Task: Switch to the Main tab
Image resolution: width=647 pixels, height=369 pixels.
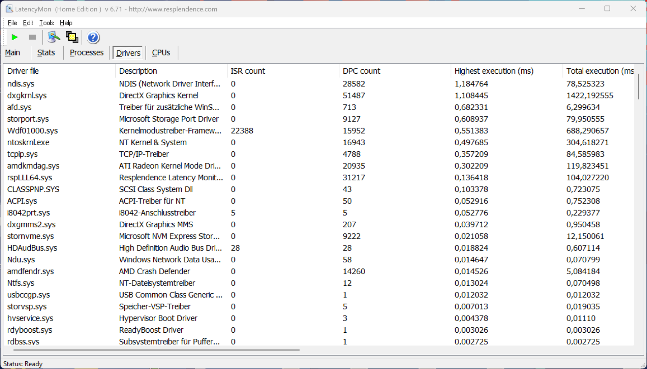Action: tap(12, 53)
